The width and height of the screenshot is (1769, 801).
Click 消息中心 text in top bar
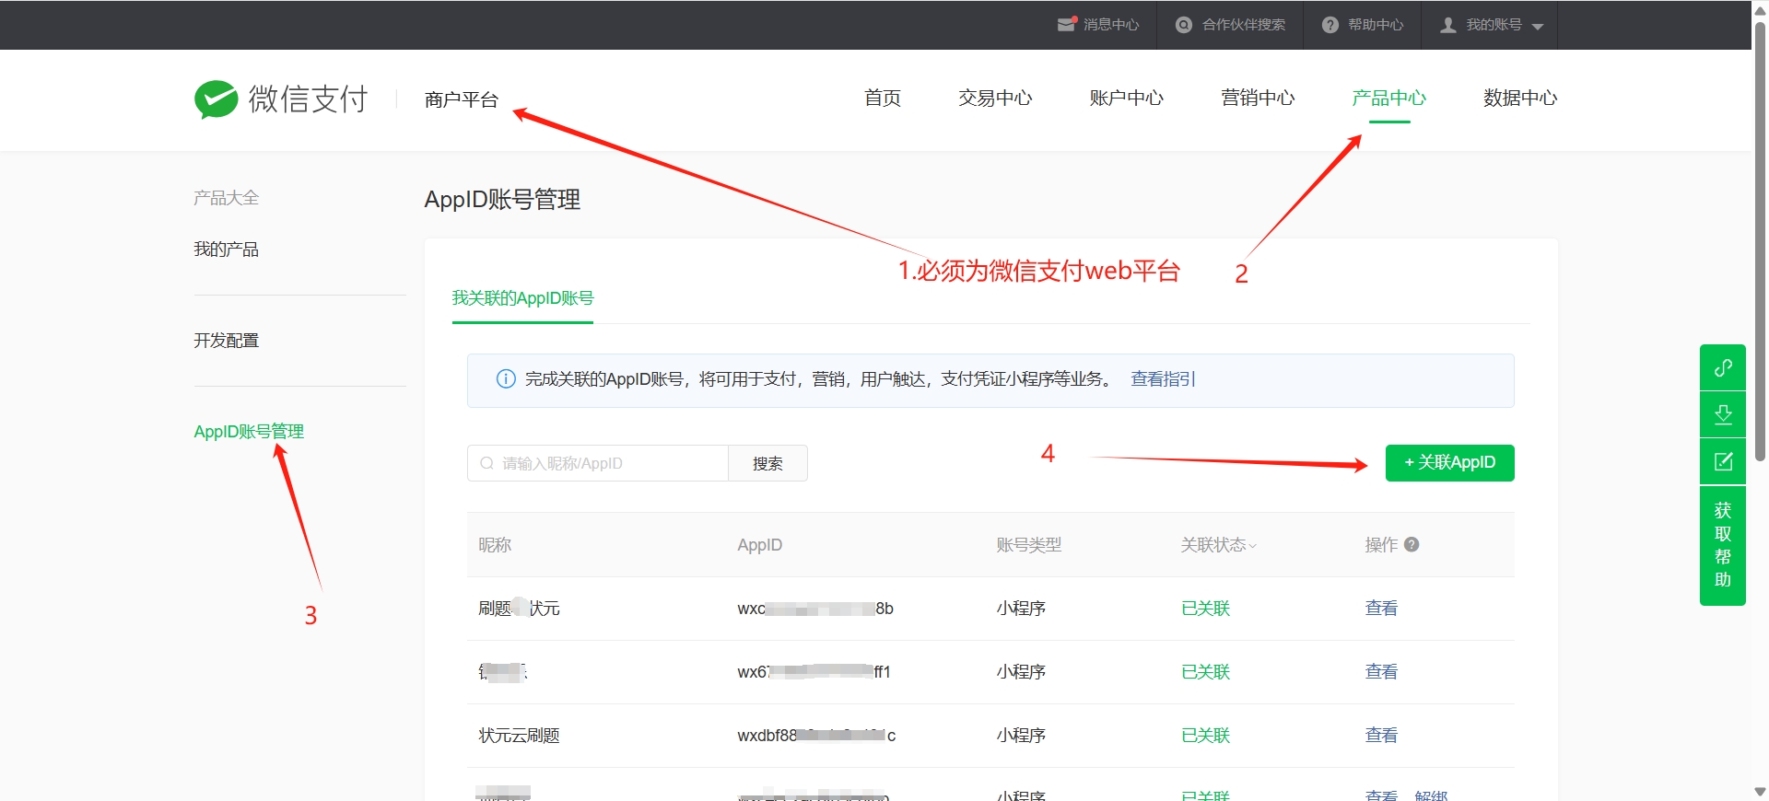(1111, 25)
